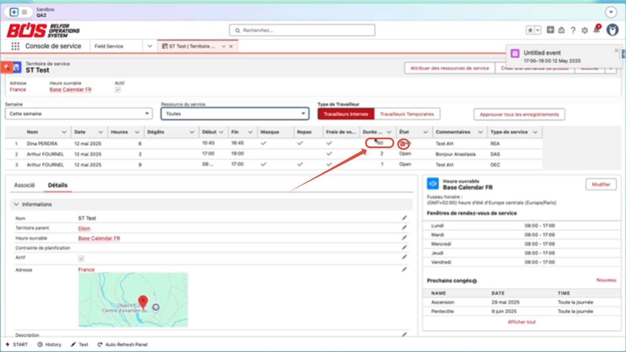
Task: Open the Heures column header menu
Action: [137, 132]
